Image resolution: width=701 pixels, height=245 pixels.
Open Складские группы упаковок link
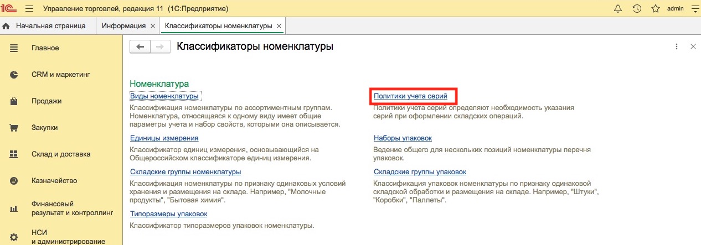[420, 171]
